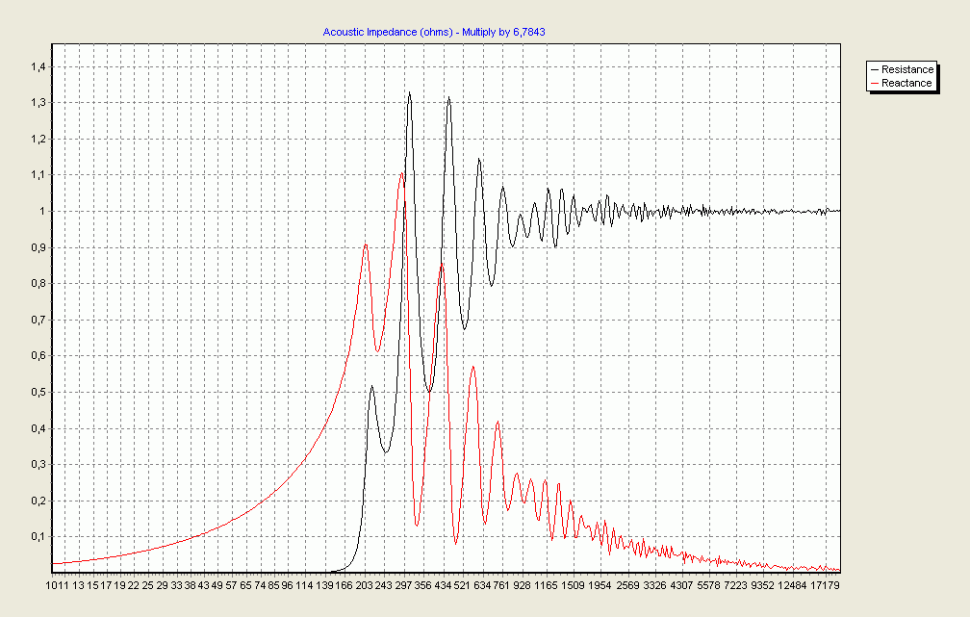The image size is (970, 617).
Task: Click the x-axis frequency label 928
Action: click(x=522, y=585)
